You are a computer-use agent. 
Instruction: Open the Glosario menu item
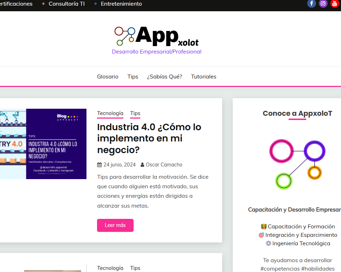click(x=108, y=77)
